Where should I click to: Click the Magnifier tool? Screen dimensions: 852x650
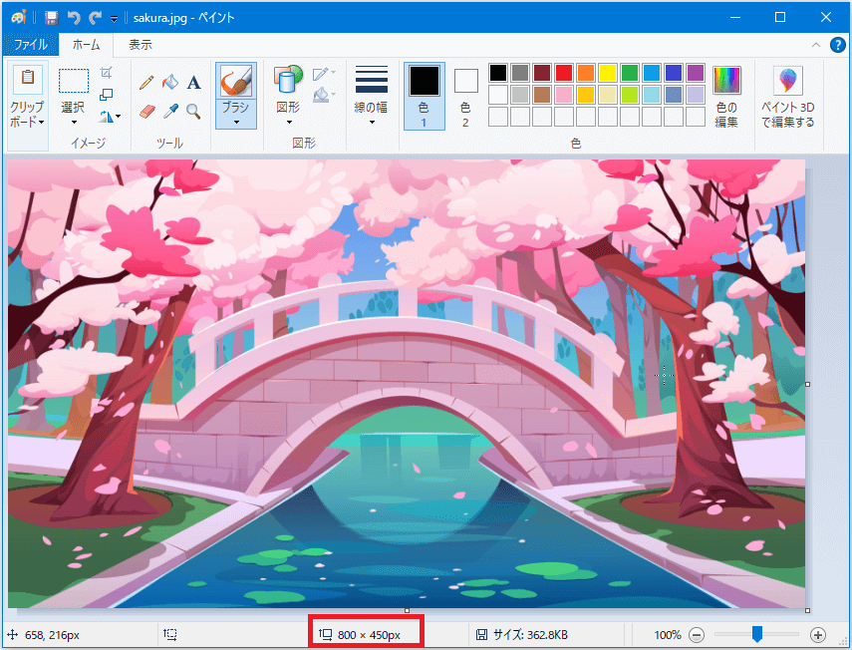point(194,111)
